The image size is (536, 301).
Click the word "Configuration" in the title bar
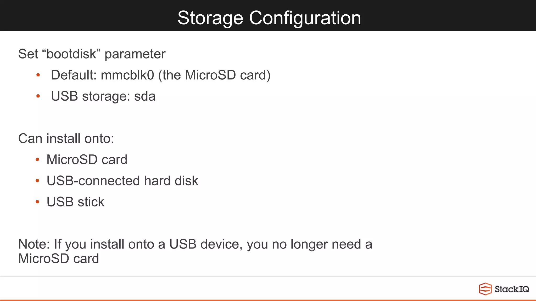tap(305, 18)
